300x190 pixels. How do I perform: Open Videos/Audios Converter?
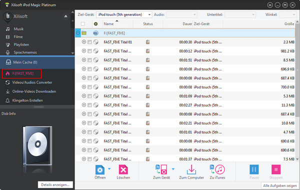(x=32, y=82)
